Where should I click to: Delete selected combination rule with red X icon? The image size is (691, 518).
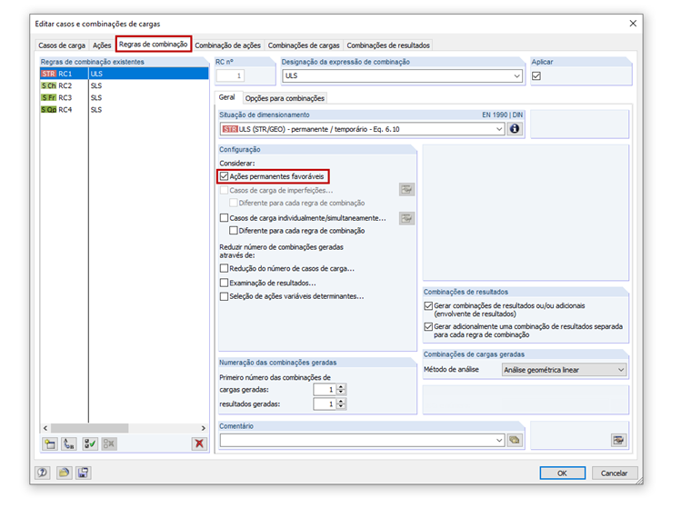pos(199,443)
